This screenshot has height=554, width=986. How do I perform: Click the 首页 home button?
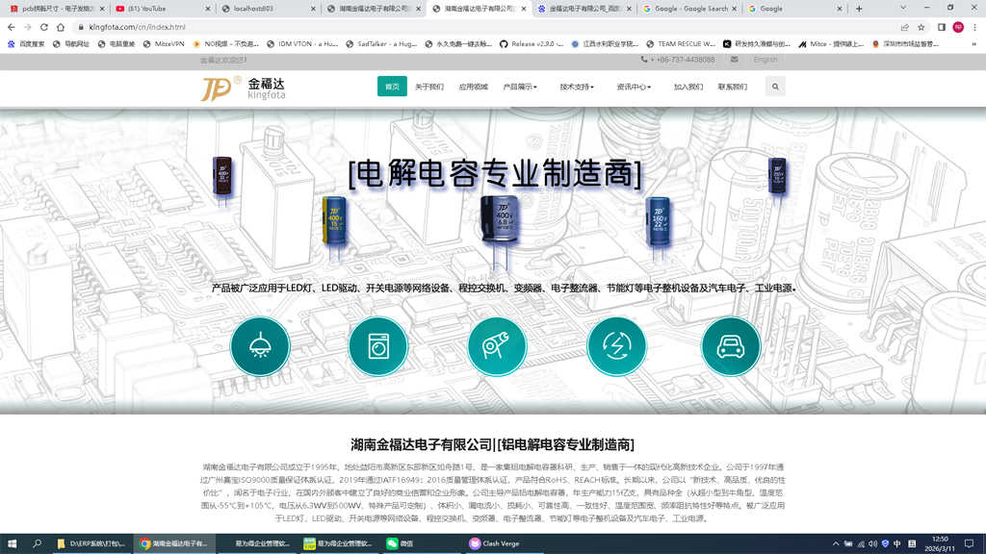(x=392, y=87)
